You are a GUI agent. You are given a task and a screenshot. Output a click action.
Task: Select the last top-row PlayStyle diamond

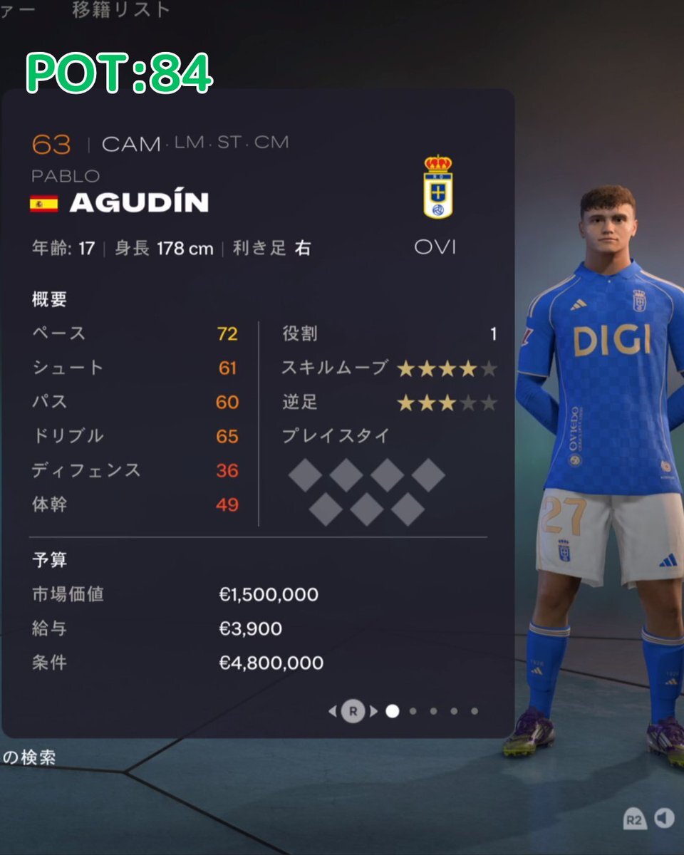[428, 475]
